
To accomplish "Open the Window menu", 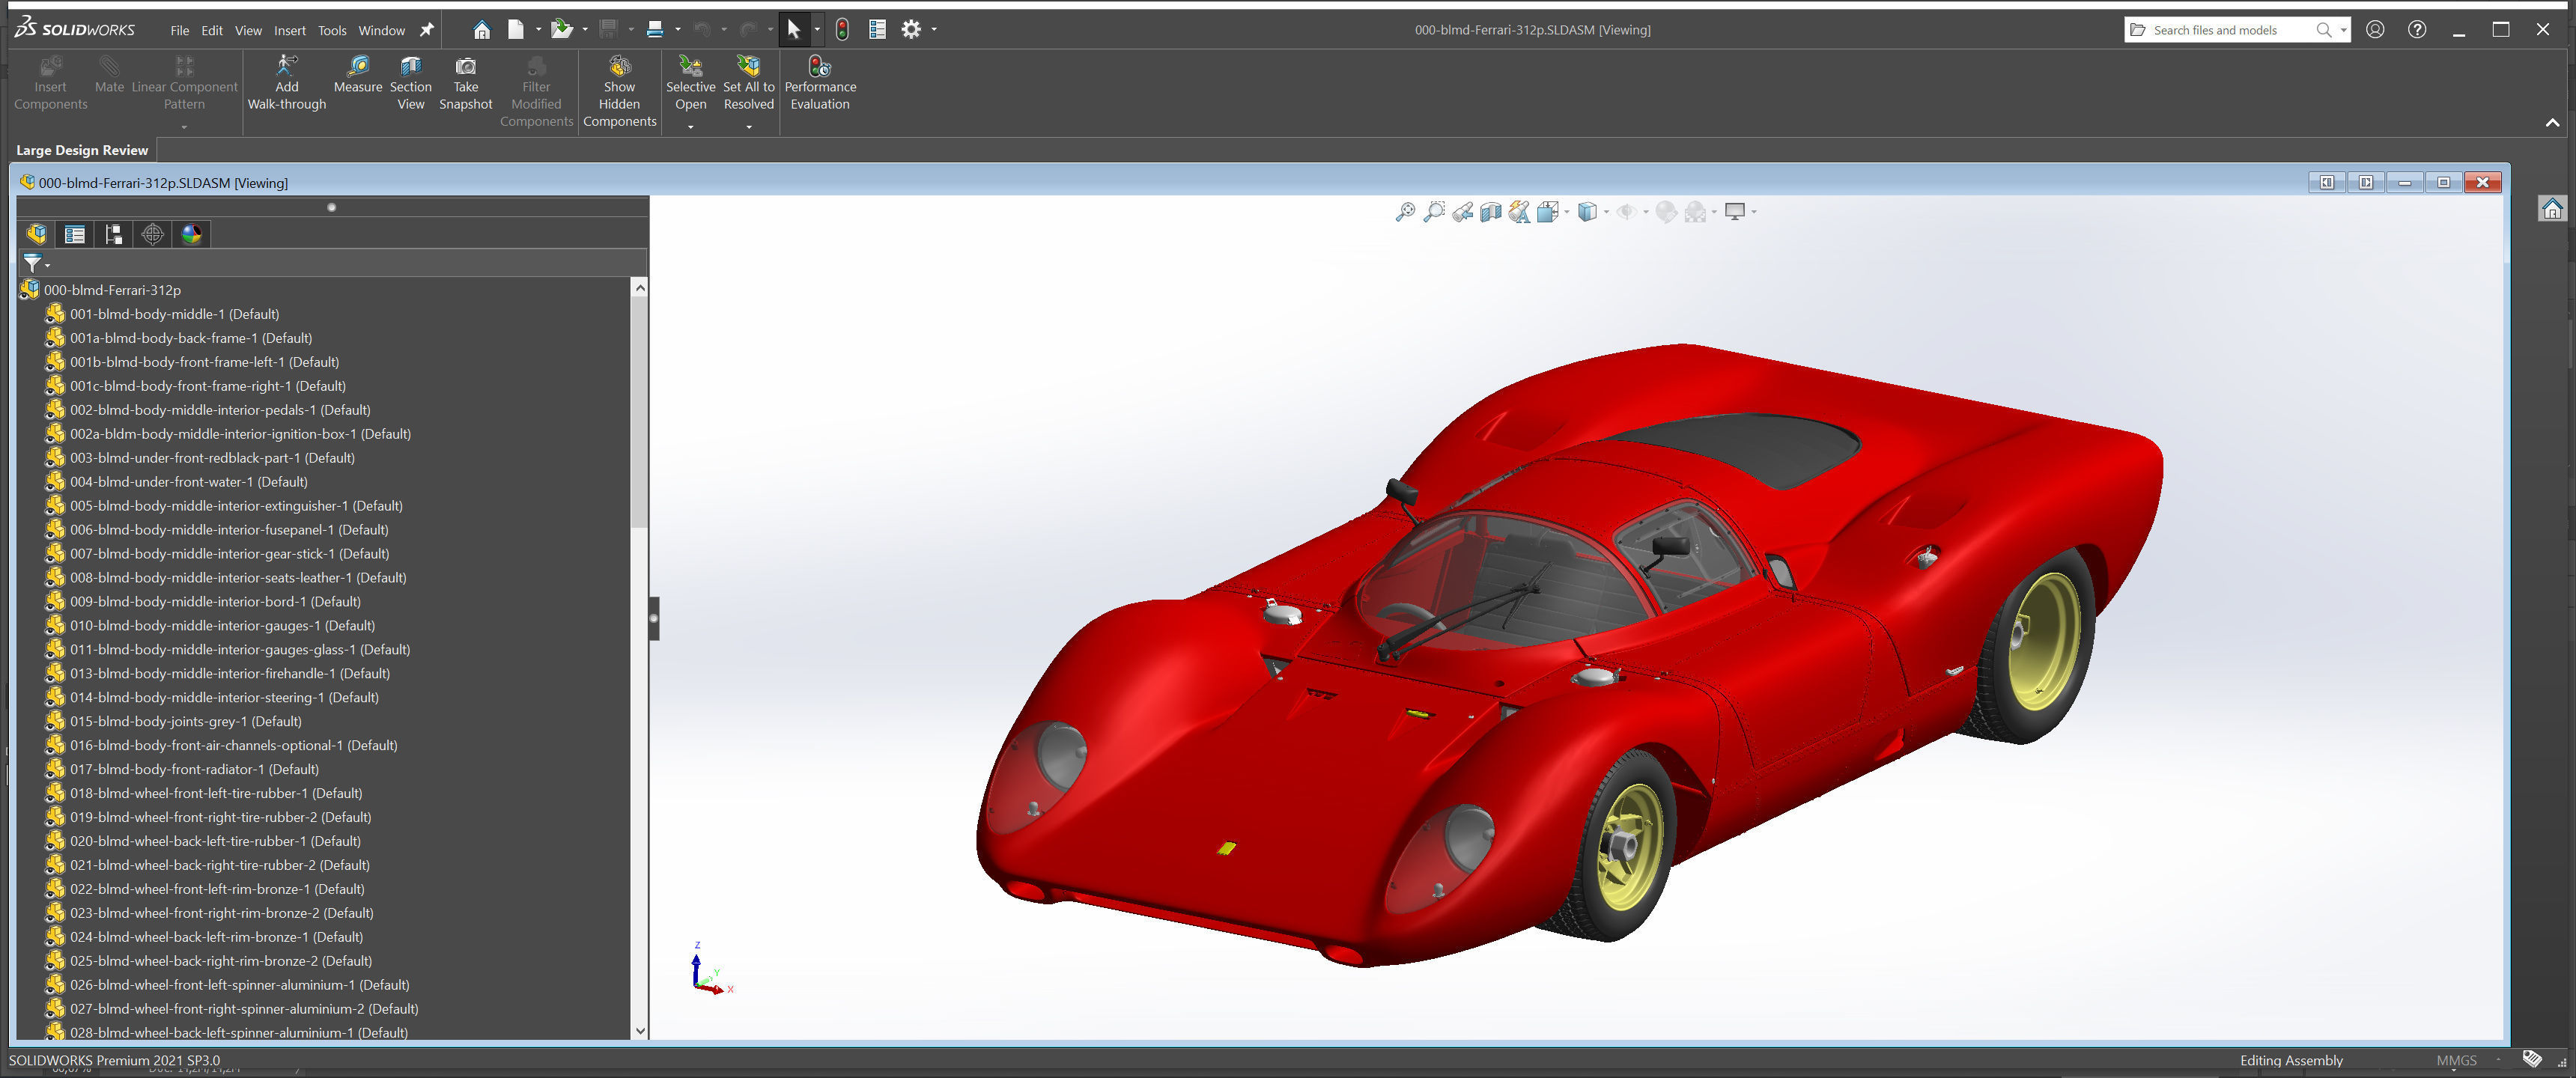I will 382,30.
